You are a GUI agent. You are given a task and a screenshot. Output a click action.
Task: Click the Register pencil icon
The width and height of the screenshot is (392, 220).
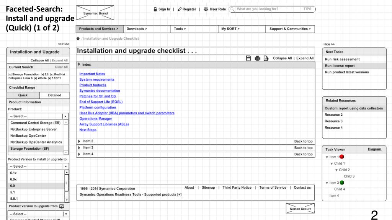pyautogui.click(x=180, y=9)
